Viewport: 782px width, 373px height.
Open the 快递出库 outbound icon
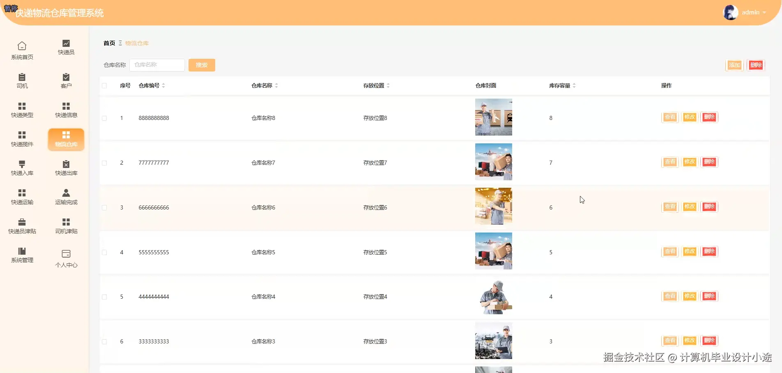click(66, 164)
